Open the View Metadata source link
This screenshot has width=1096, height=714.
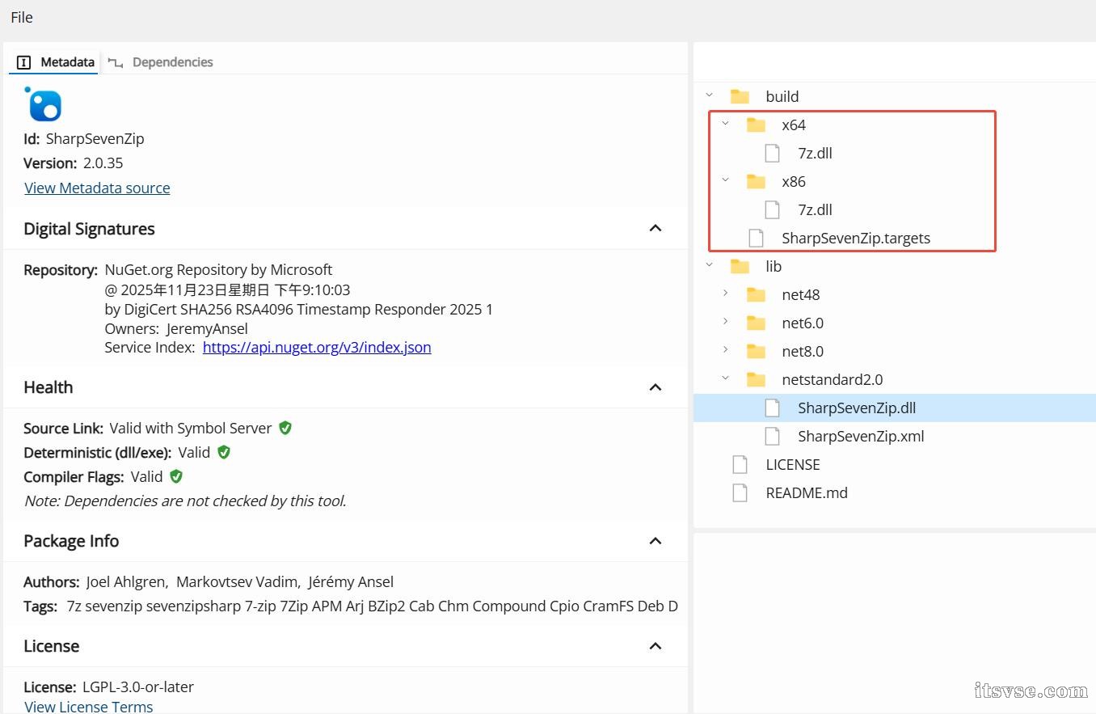97,188
